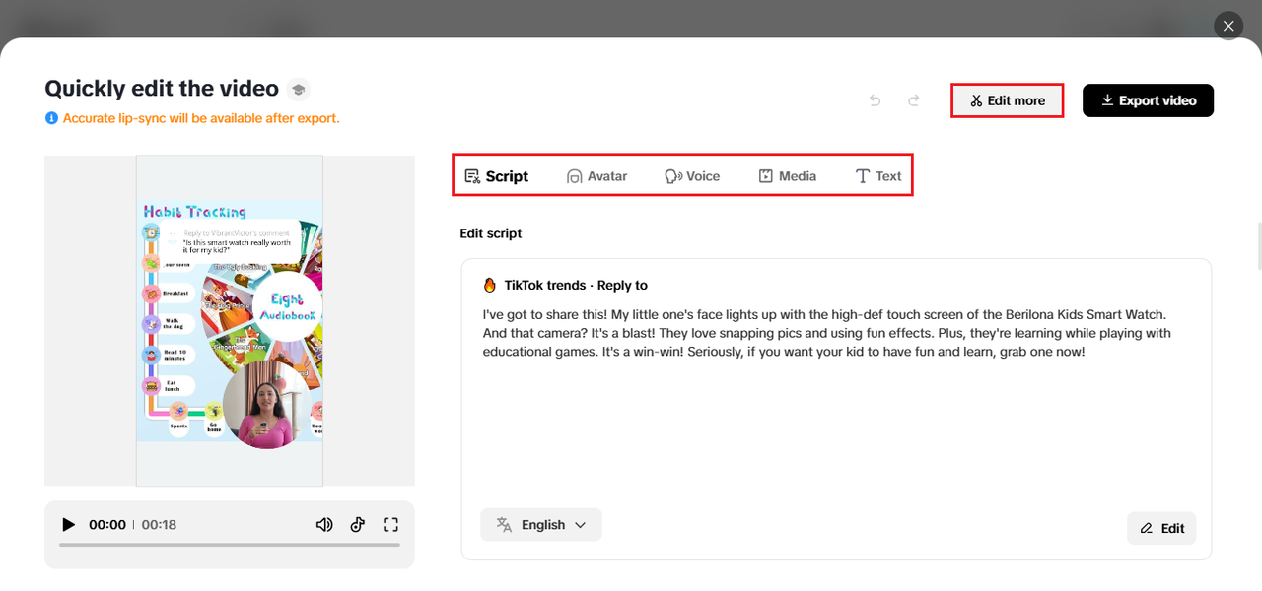Screen dimensions: 1262x591
Task: Open the tutorial graduation cap icon
Action: point(298,90)
